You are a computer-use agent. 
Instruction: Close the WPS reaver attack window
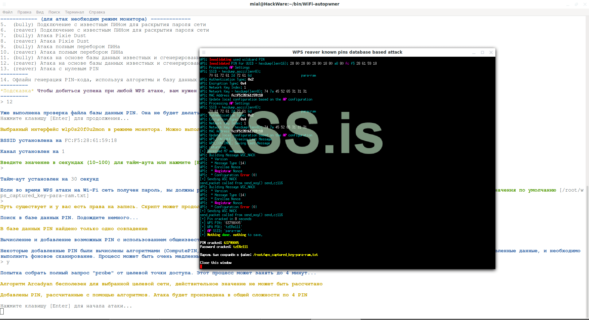491,52
